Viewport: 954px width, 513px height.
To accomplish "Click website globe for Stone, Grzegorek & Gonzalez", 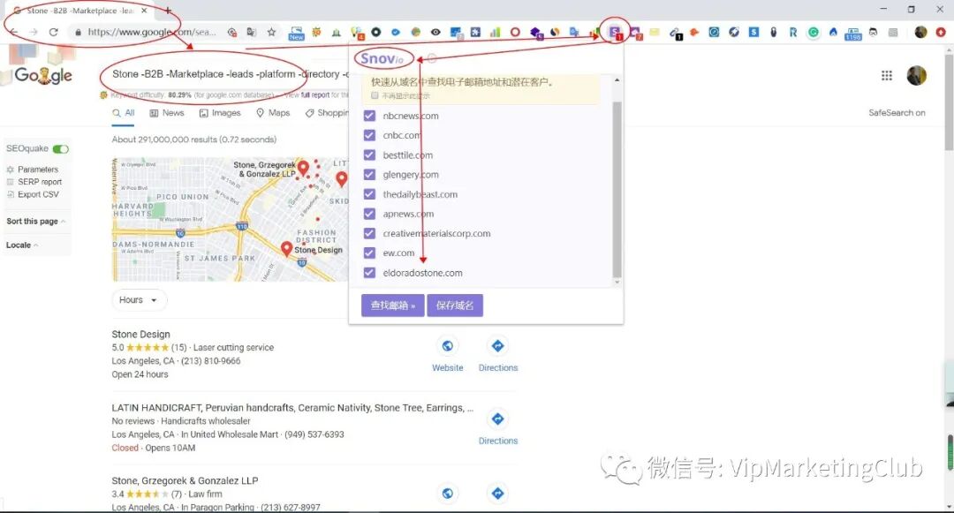I will pos(447,493).
